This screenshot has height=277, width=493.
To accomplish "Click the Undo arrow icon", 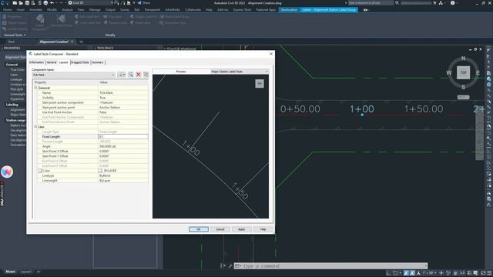I will (52, 3).
